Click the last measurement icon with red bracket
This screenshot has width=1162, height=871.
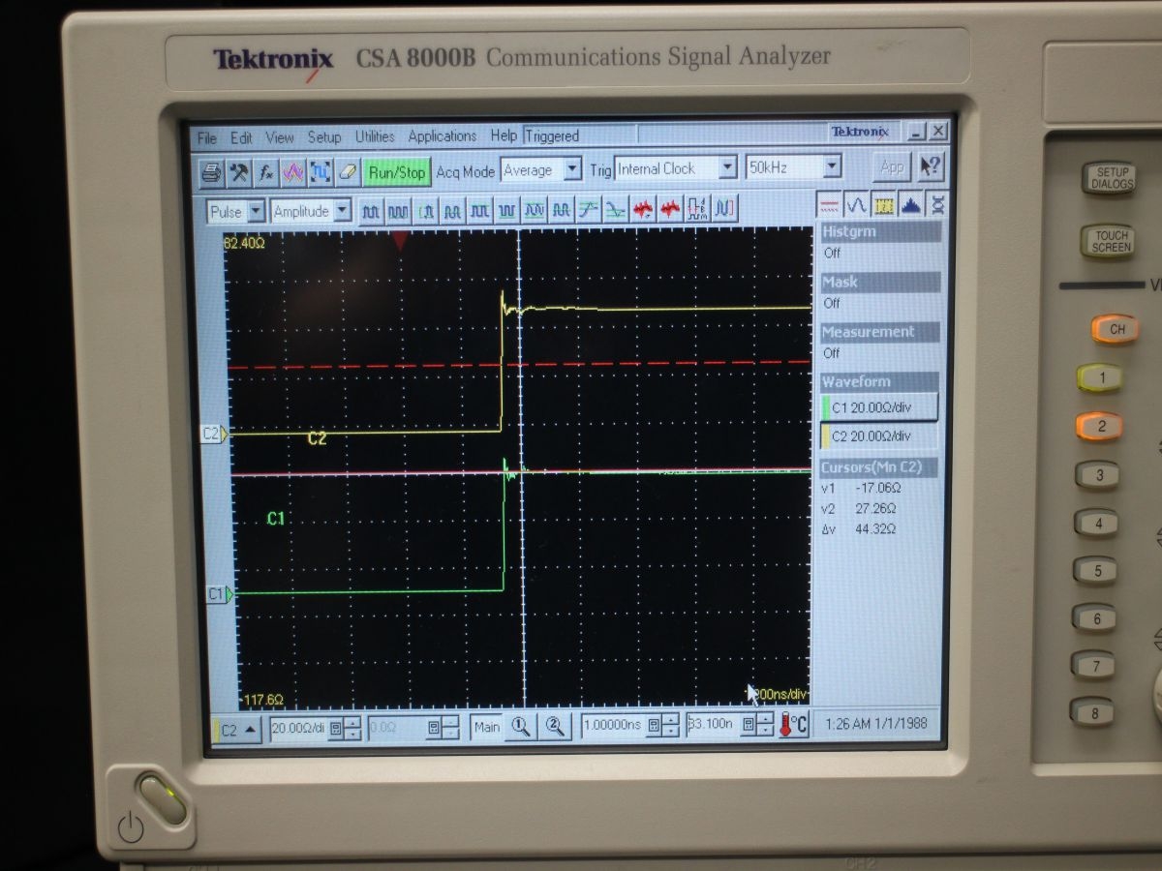click(724, 207)
